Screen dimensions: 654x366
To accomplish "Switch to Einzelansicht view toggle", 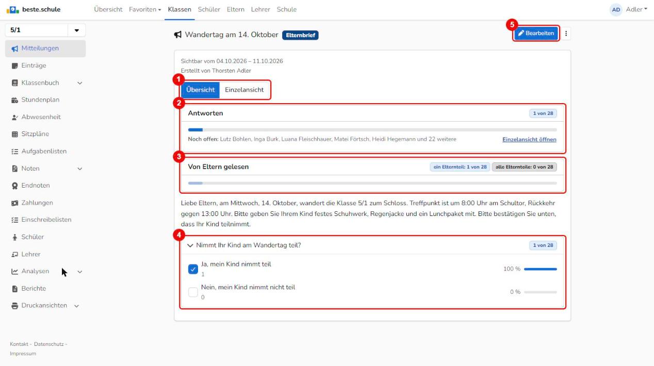I will 244,90.
